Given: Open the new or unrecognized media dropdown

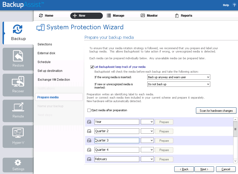Looking at the screenshot, I should [179, 84].
